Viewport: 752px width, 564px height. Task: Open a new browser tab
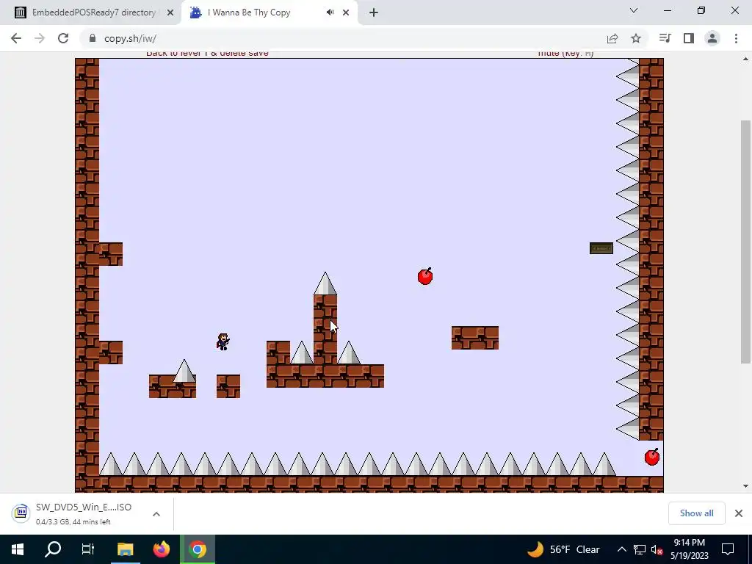tap(374, 12)
